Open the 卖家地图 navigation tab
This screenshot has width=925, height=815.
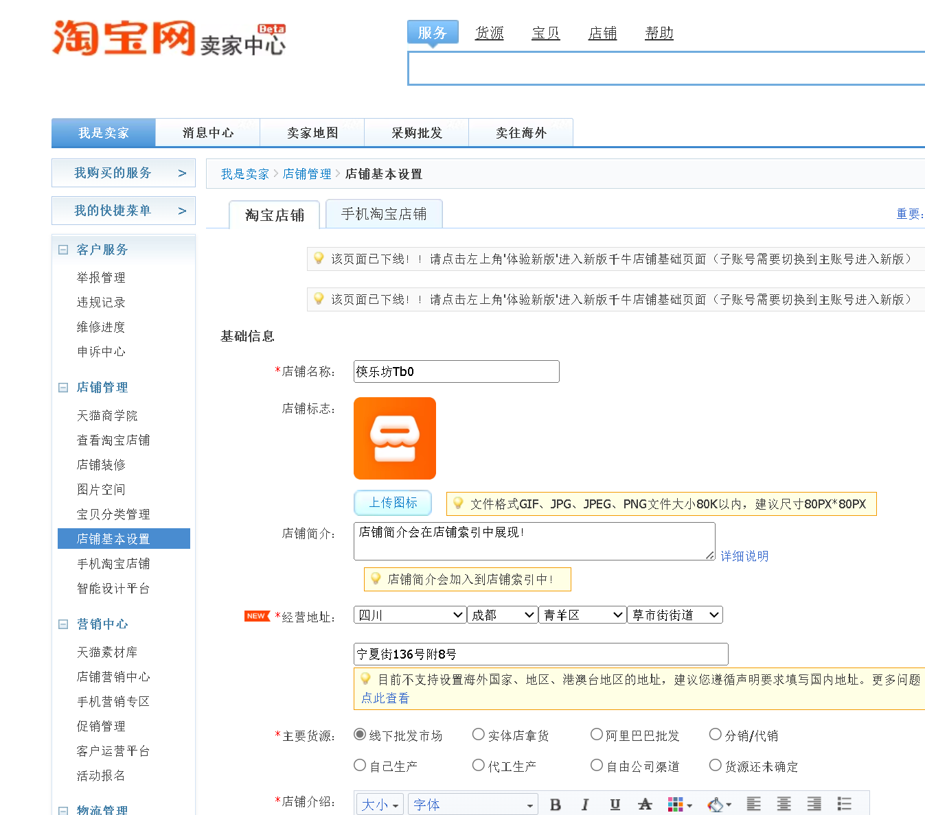[312, 132]
